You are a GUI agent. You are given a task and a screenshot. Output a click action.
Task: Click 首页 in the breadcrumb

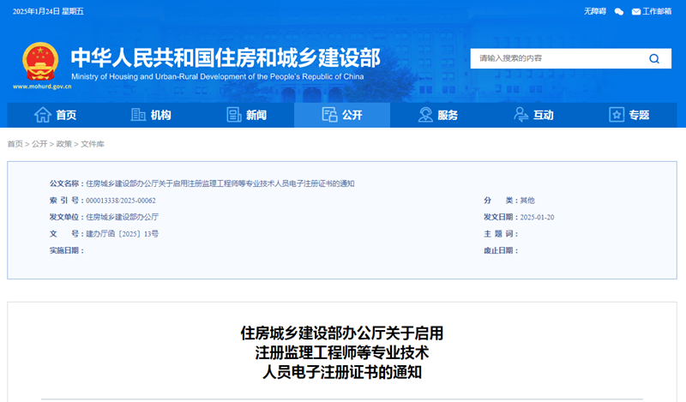(x=15, y=144)
